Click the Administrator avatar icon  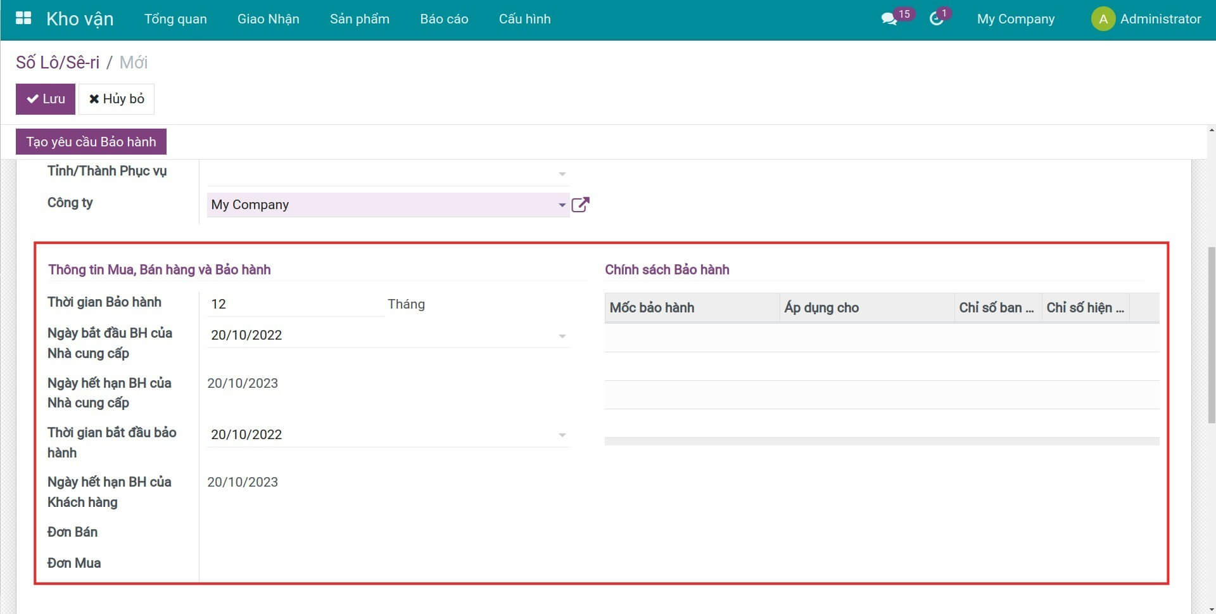coord(1103,19)
